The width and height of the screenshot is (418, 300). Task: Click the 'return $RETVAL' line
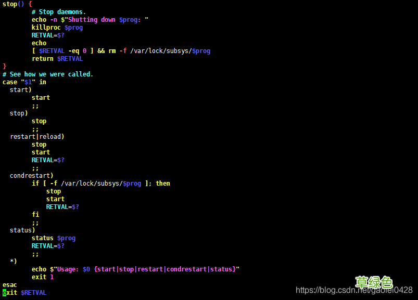pos(57,59)
